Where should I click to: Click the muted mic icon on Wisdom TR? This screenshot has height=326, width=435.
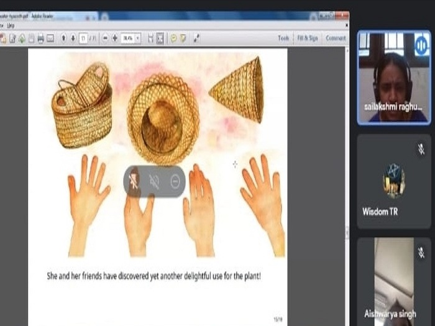pos(421,149)
